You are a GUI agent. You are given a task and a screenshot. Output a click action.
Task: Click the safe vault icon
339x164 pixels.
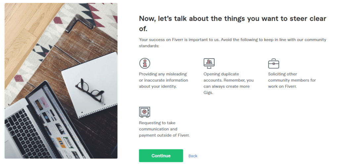[145, 112]
